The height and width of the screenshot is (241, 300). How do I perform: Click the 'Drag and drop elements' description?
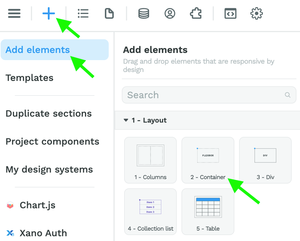[x=199, y=65]
